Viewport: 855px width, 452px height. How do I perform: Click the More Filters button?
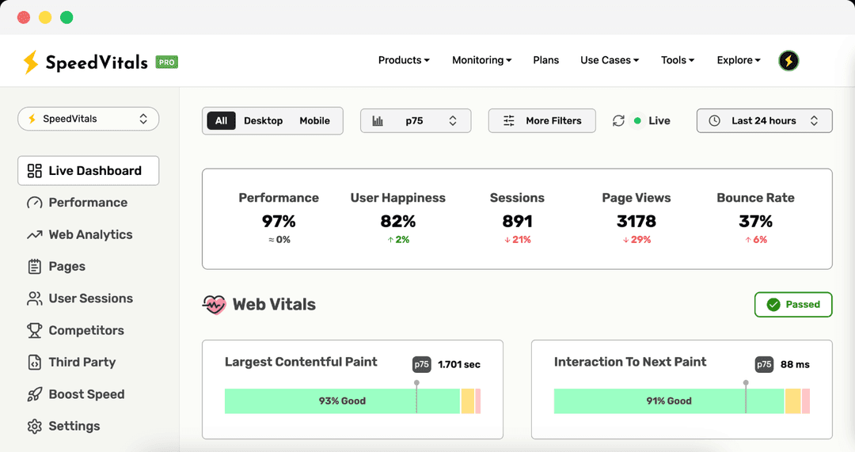pos(542,120)
